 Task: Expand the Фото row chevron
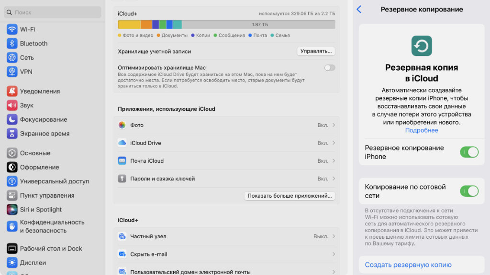(334, 125)
